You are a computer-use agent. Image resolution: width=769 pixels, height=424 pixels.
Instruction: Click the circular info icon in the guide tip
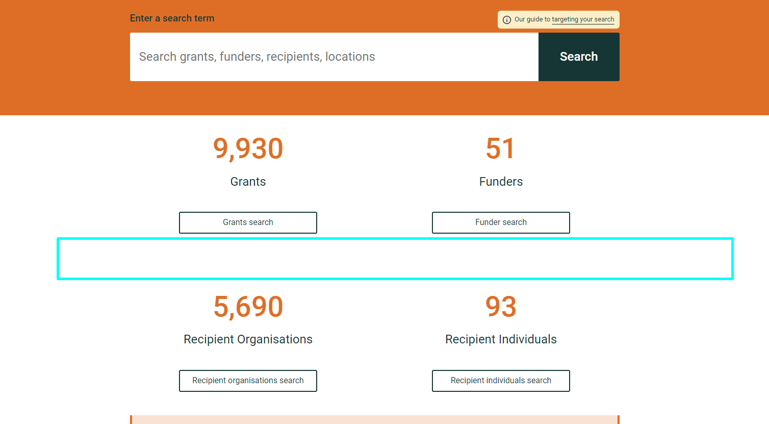(506, 19)
